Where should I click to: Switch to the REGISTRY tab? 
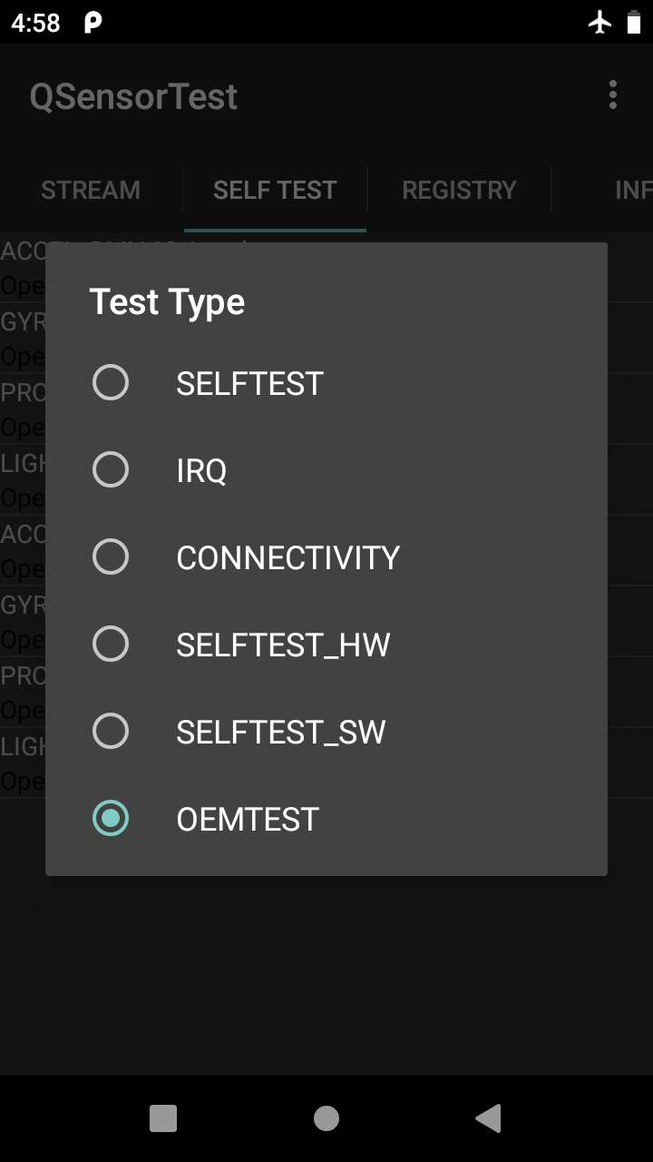point(459,190)
